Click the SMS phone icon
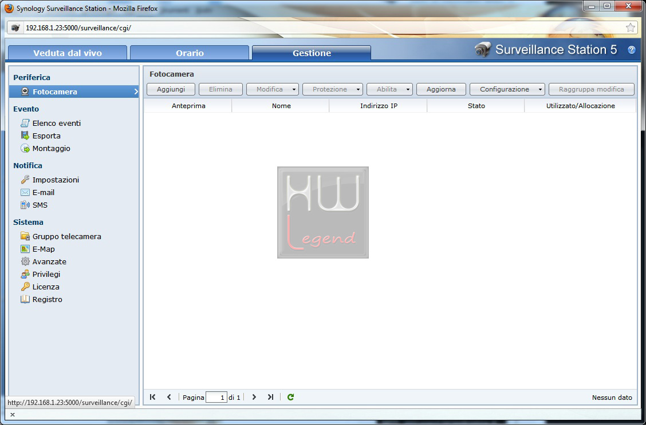Image resolution: width=646 pixels, height=425 pixels. 25,205
